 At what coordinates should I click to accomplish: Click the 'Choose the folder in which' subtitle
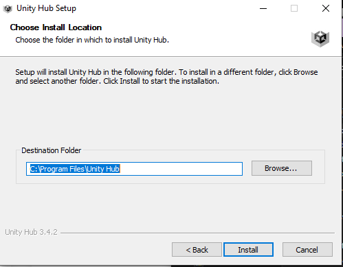tap(92, 40)
